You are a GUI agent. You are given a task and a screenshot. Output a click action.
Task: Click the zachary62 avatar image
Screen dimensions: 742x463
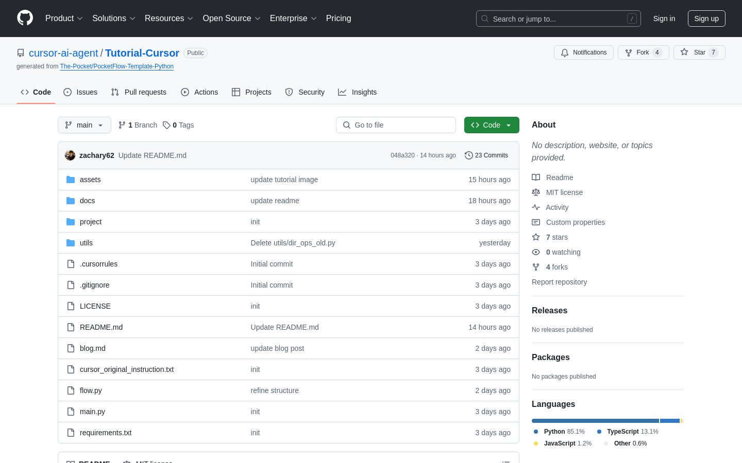(70, 155)
